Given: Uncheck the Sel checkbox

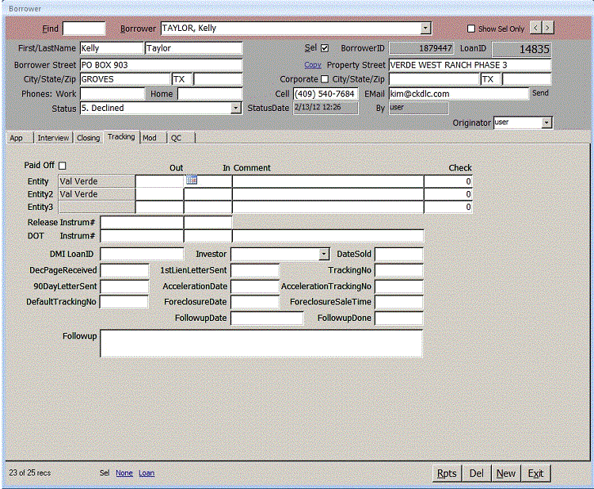Looking at the screenshot, I should tap(324, 48).
